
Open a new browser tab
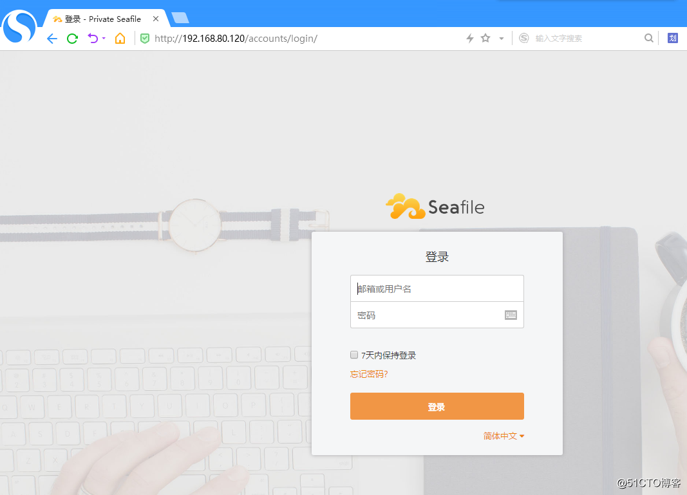(x=181, y=19)
